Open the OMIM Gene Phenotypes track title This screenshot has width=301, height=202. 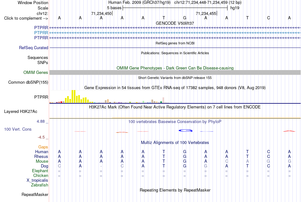click(175, 68)
